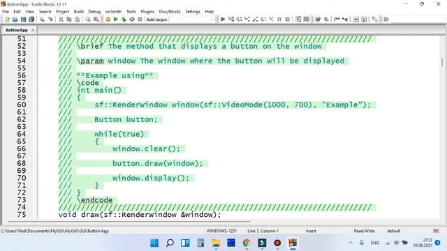The width and height of the screenshot is (447, 251).
Task: Click the Rebuild toolbar icon
Action: [x=132, y=20]
